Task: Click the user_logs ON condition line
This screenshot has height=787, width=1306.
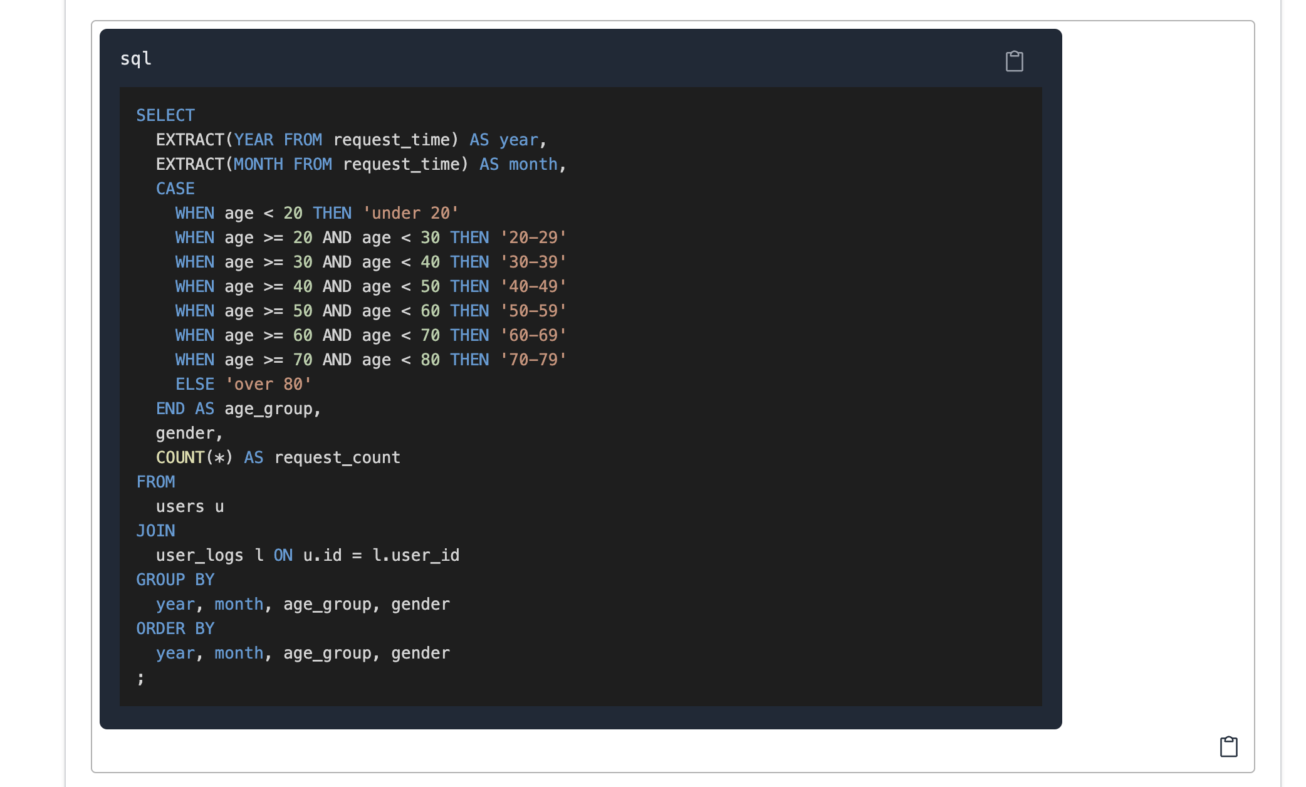Action: [307, 555]
